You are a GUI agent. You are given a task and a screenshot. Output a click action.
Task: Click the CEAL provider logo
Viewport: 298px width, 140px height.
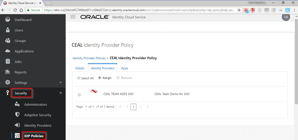94,91
